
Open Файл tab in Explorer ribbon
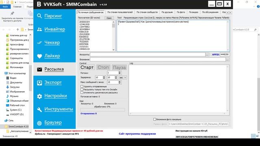click(5, 6)
